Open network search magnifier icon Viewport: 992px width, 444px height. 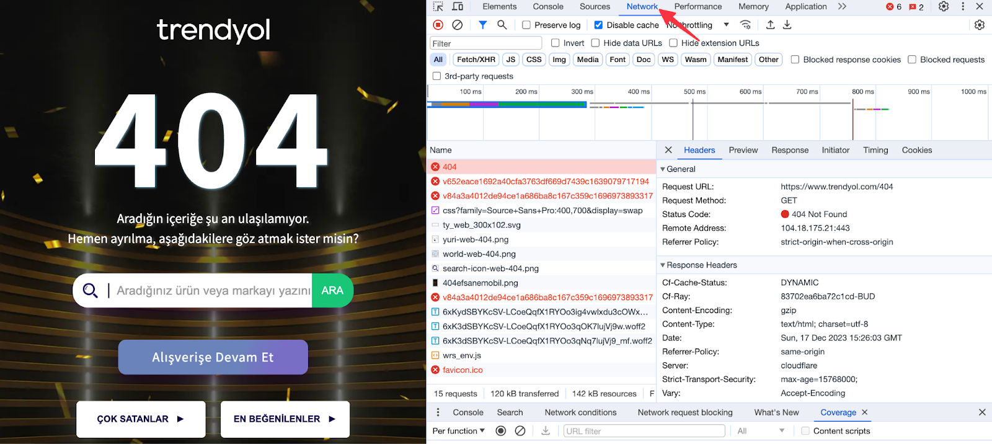click(502, 25)
